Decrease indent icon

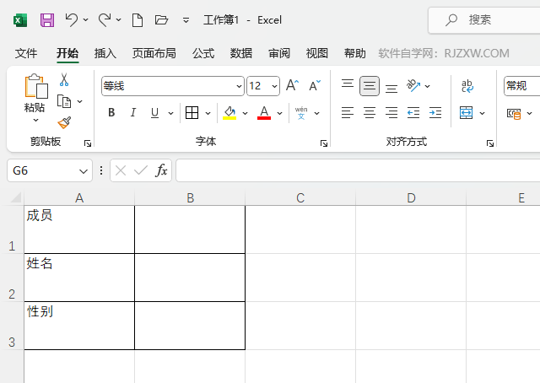coord(413,113)
